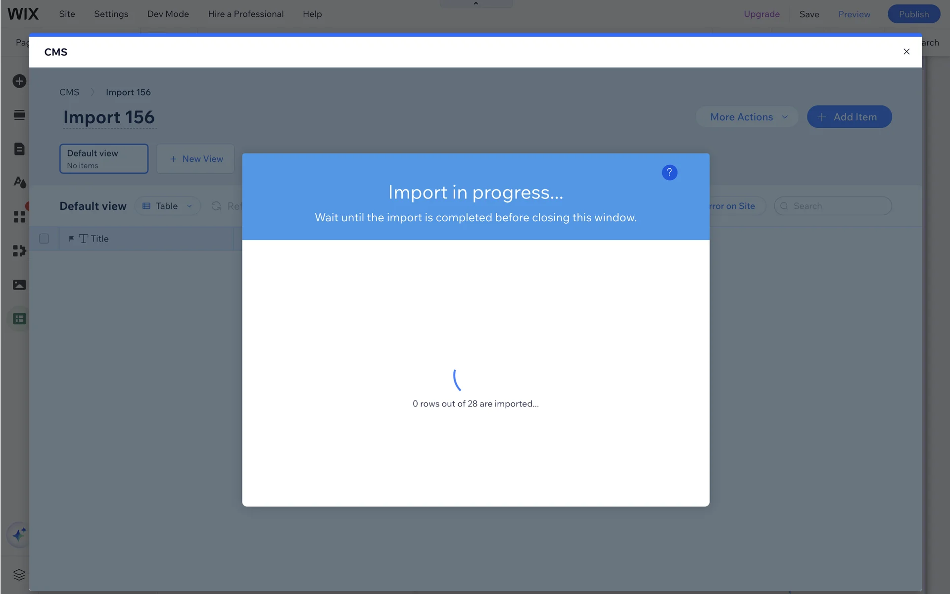This screenshot has width=950, height=594.
Task: Open the Media image icon in the sidebar
Action: point(19,285)
